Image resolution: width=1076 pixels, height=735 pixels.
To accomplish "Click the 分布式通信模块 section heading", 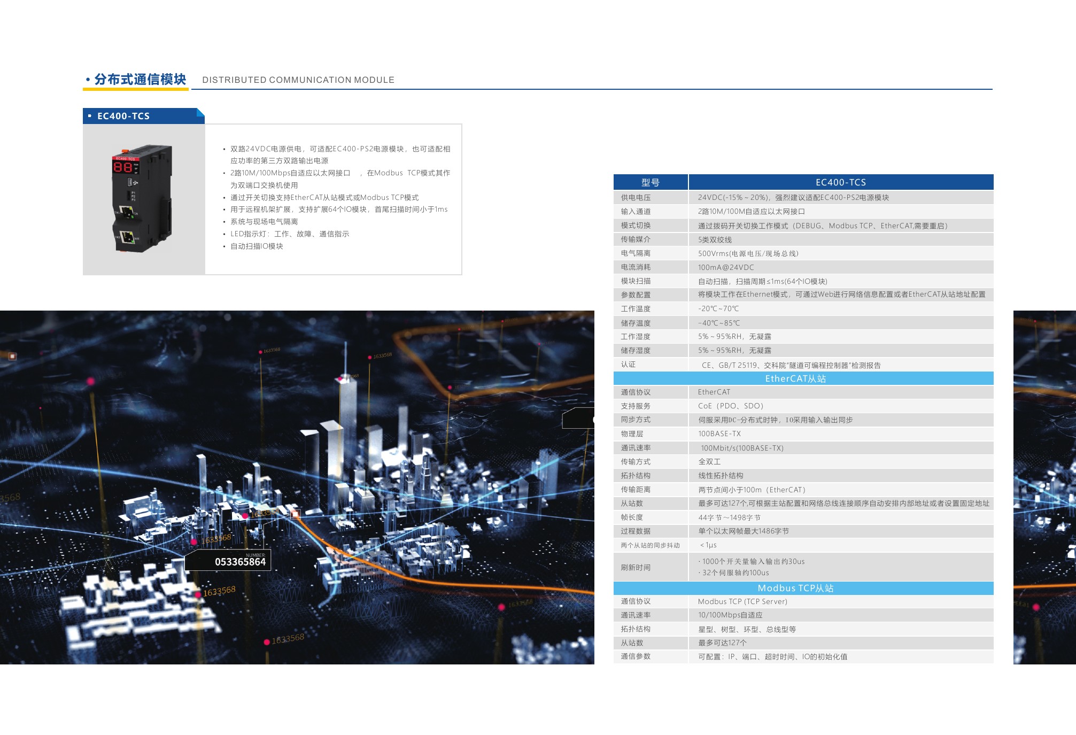I will 140,80.
